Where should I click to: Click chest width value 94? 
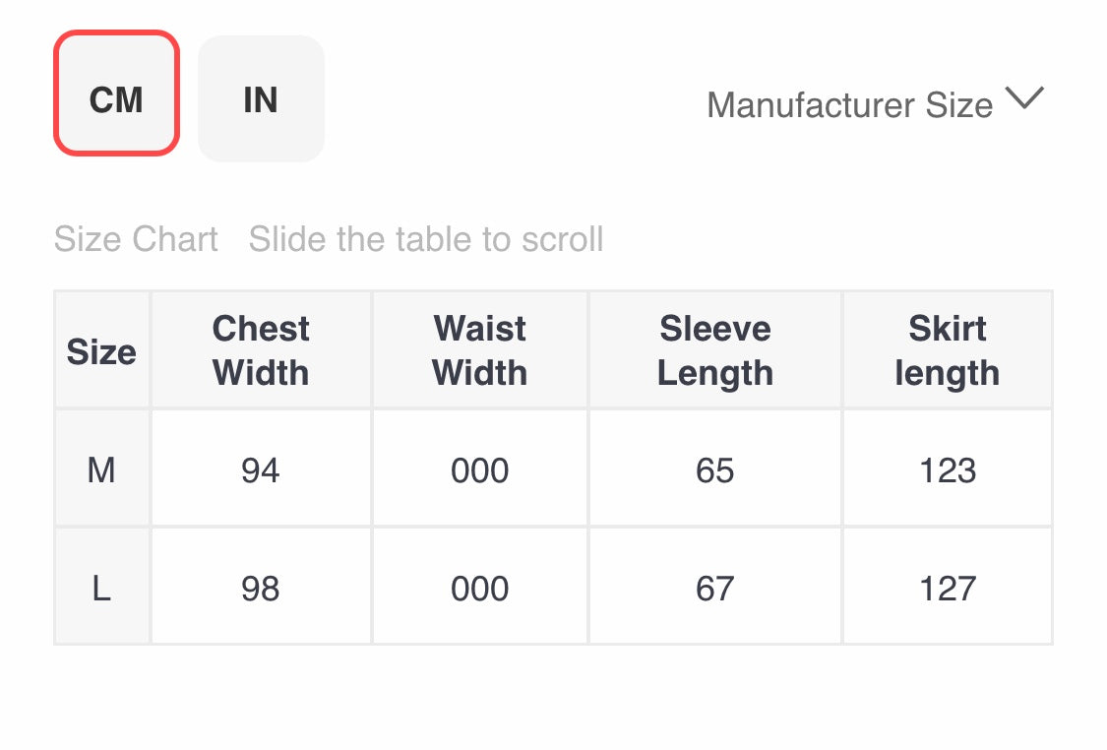[x=261, y=470]
